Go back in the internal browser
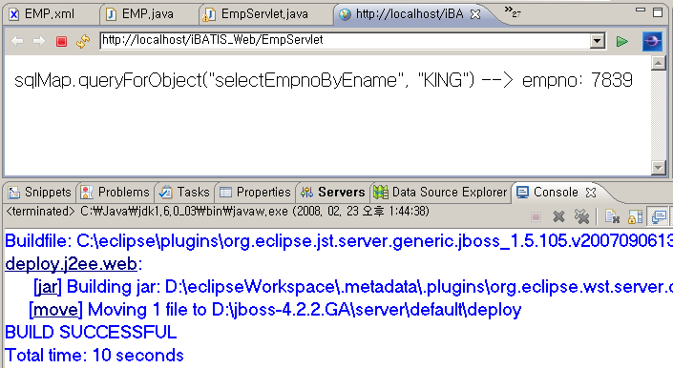The height and width of the screenshot is (368, 673). point(17,41)
